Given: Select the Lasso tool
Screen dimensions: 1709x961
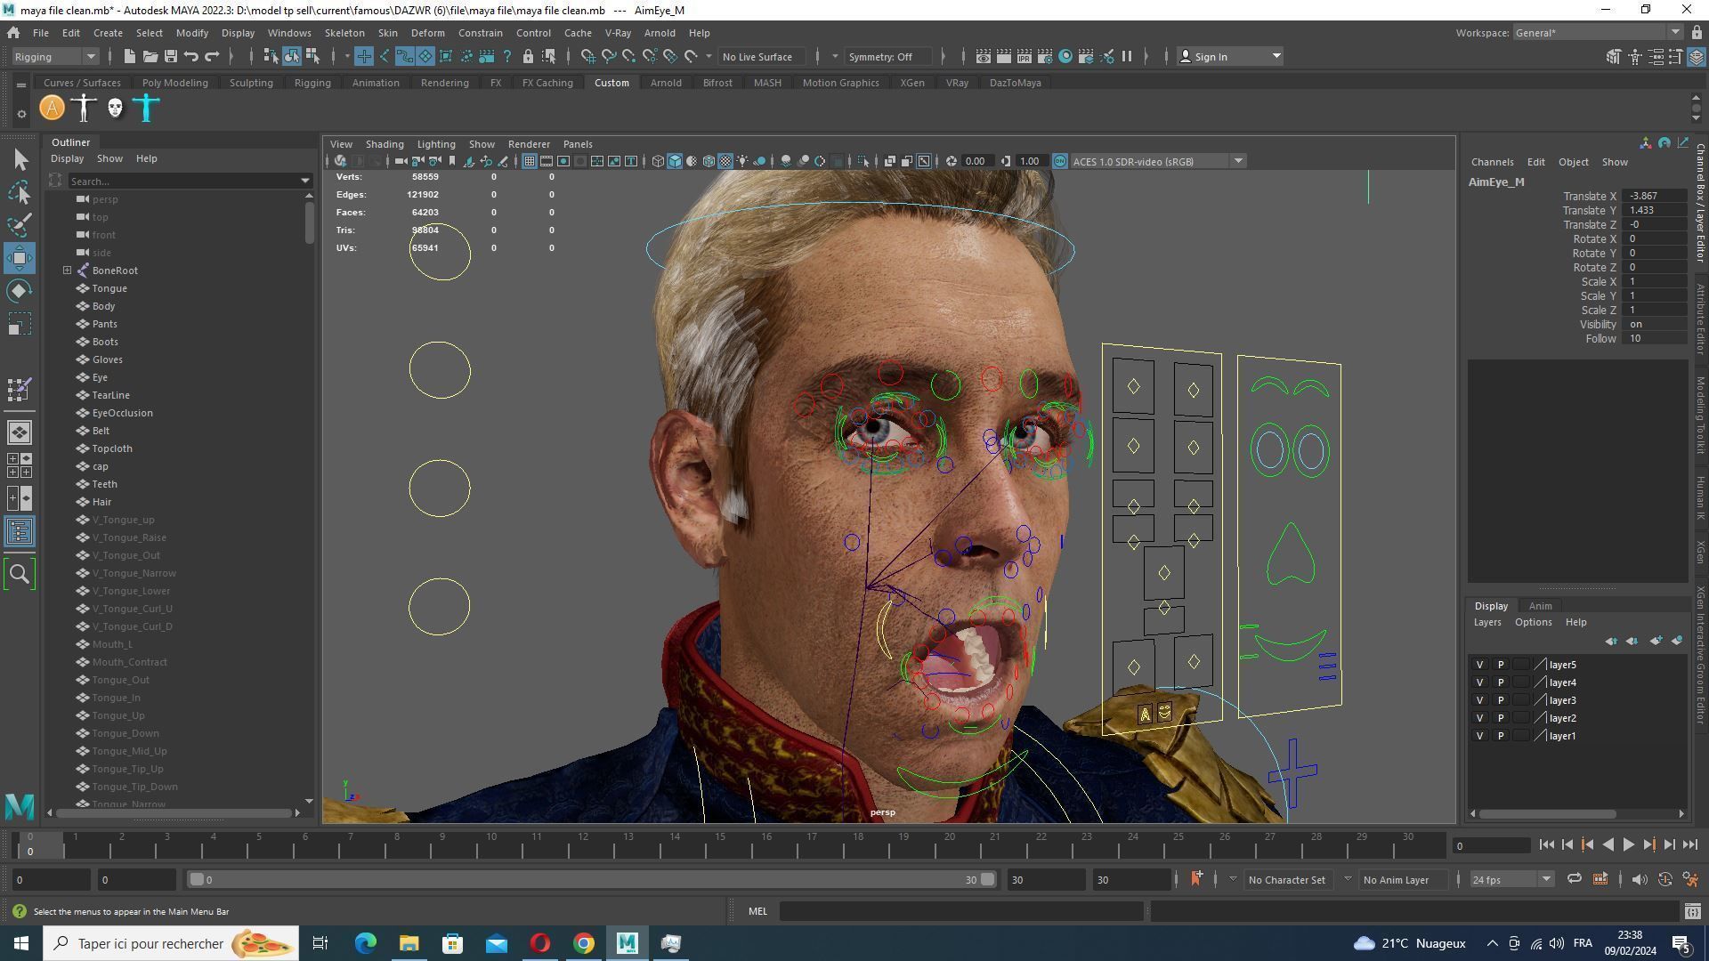Looking at the screenshot, I should pyautogui.click(x=20, y=192).
